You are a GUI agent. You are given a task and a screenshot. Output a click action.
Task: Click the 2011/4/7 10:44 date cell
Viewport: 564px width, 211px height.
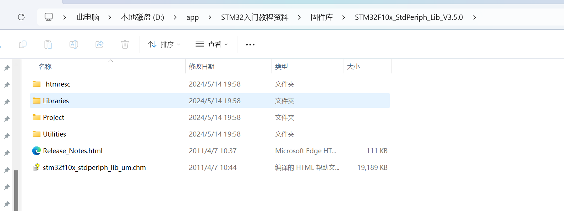(x=213, y=167)
